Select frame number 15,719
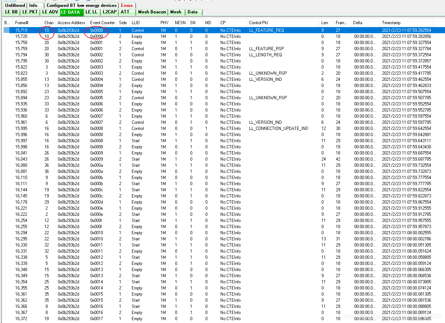445x323 pixels. [x=21, y=30]
